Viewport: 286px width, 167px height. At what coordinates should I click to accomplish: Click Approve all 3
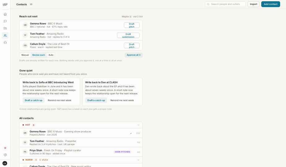click(133, 55)
